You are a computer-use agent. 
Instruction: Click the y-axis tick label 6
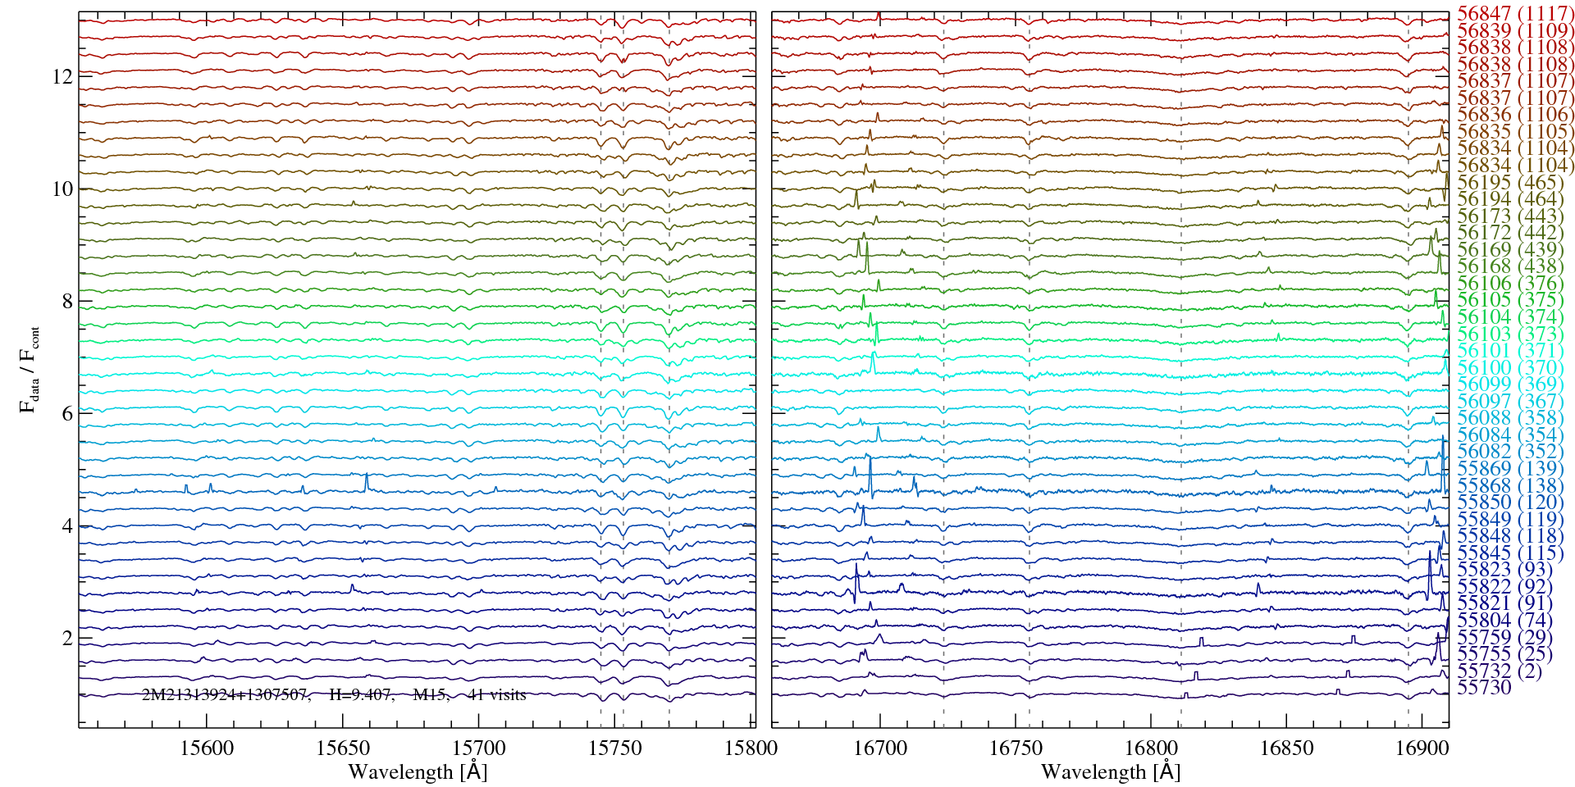tap(67, 414)
